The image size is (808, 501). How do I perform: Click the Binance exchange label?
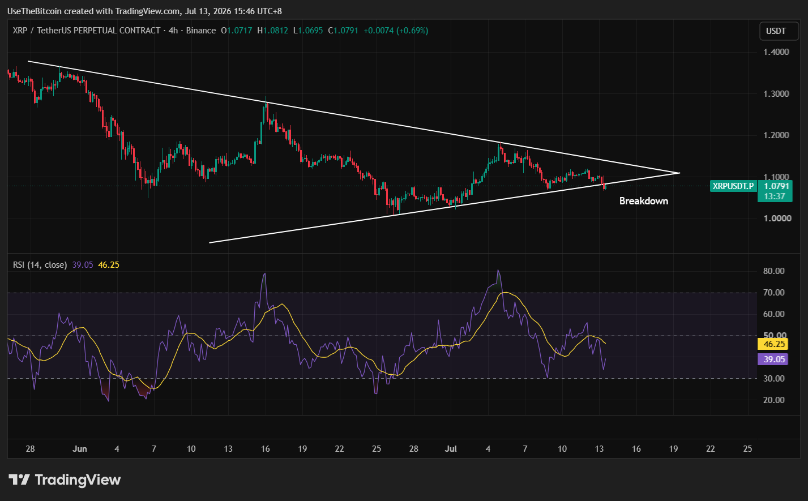[200, 31]
